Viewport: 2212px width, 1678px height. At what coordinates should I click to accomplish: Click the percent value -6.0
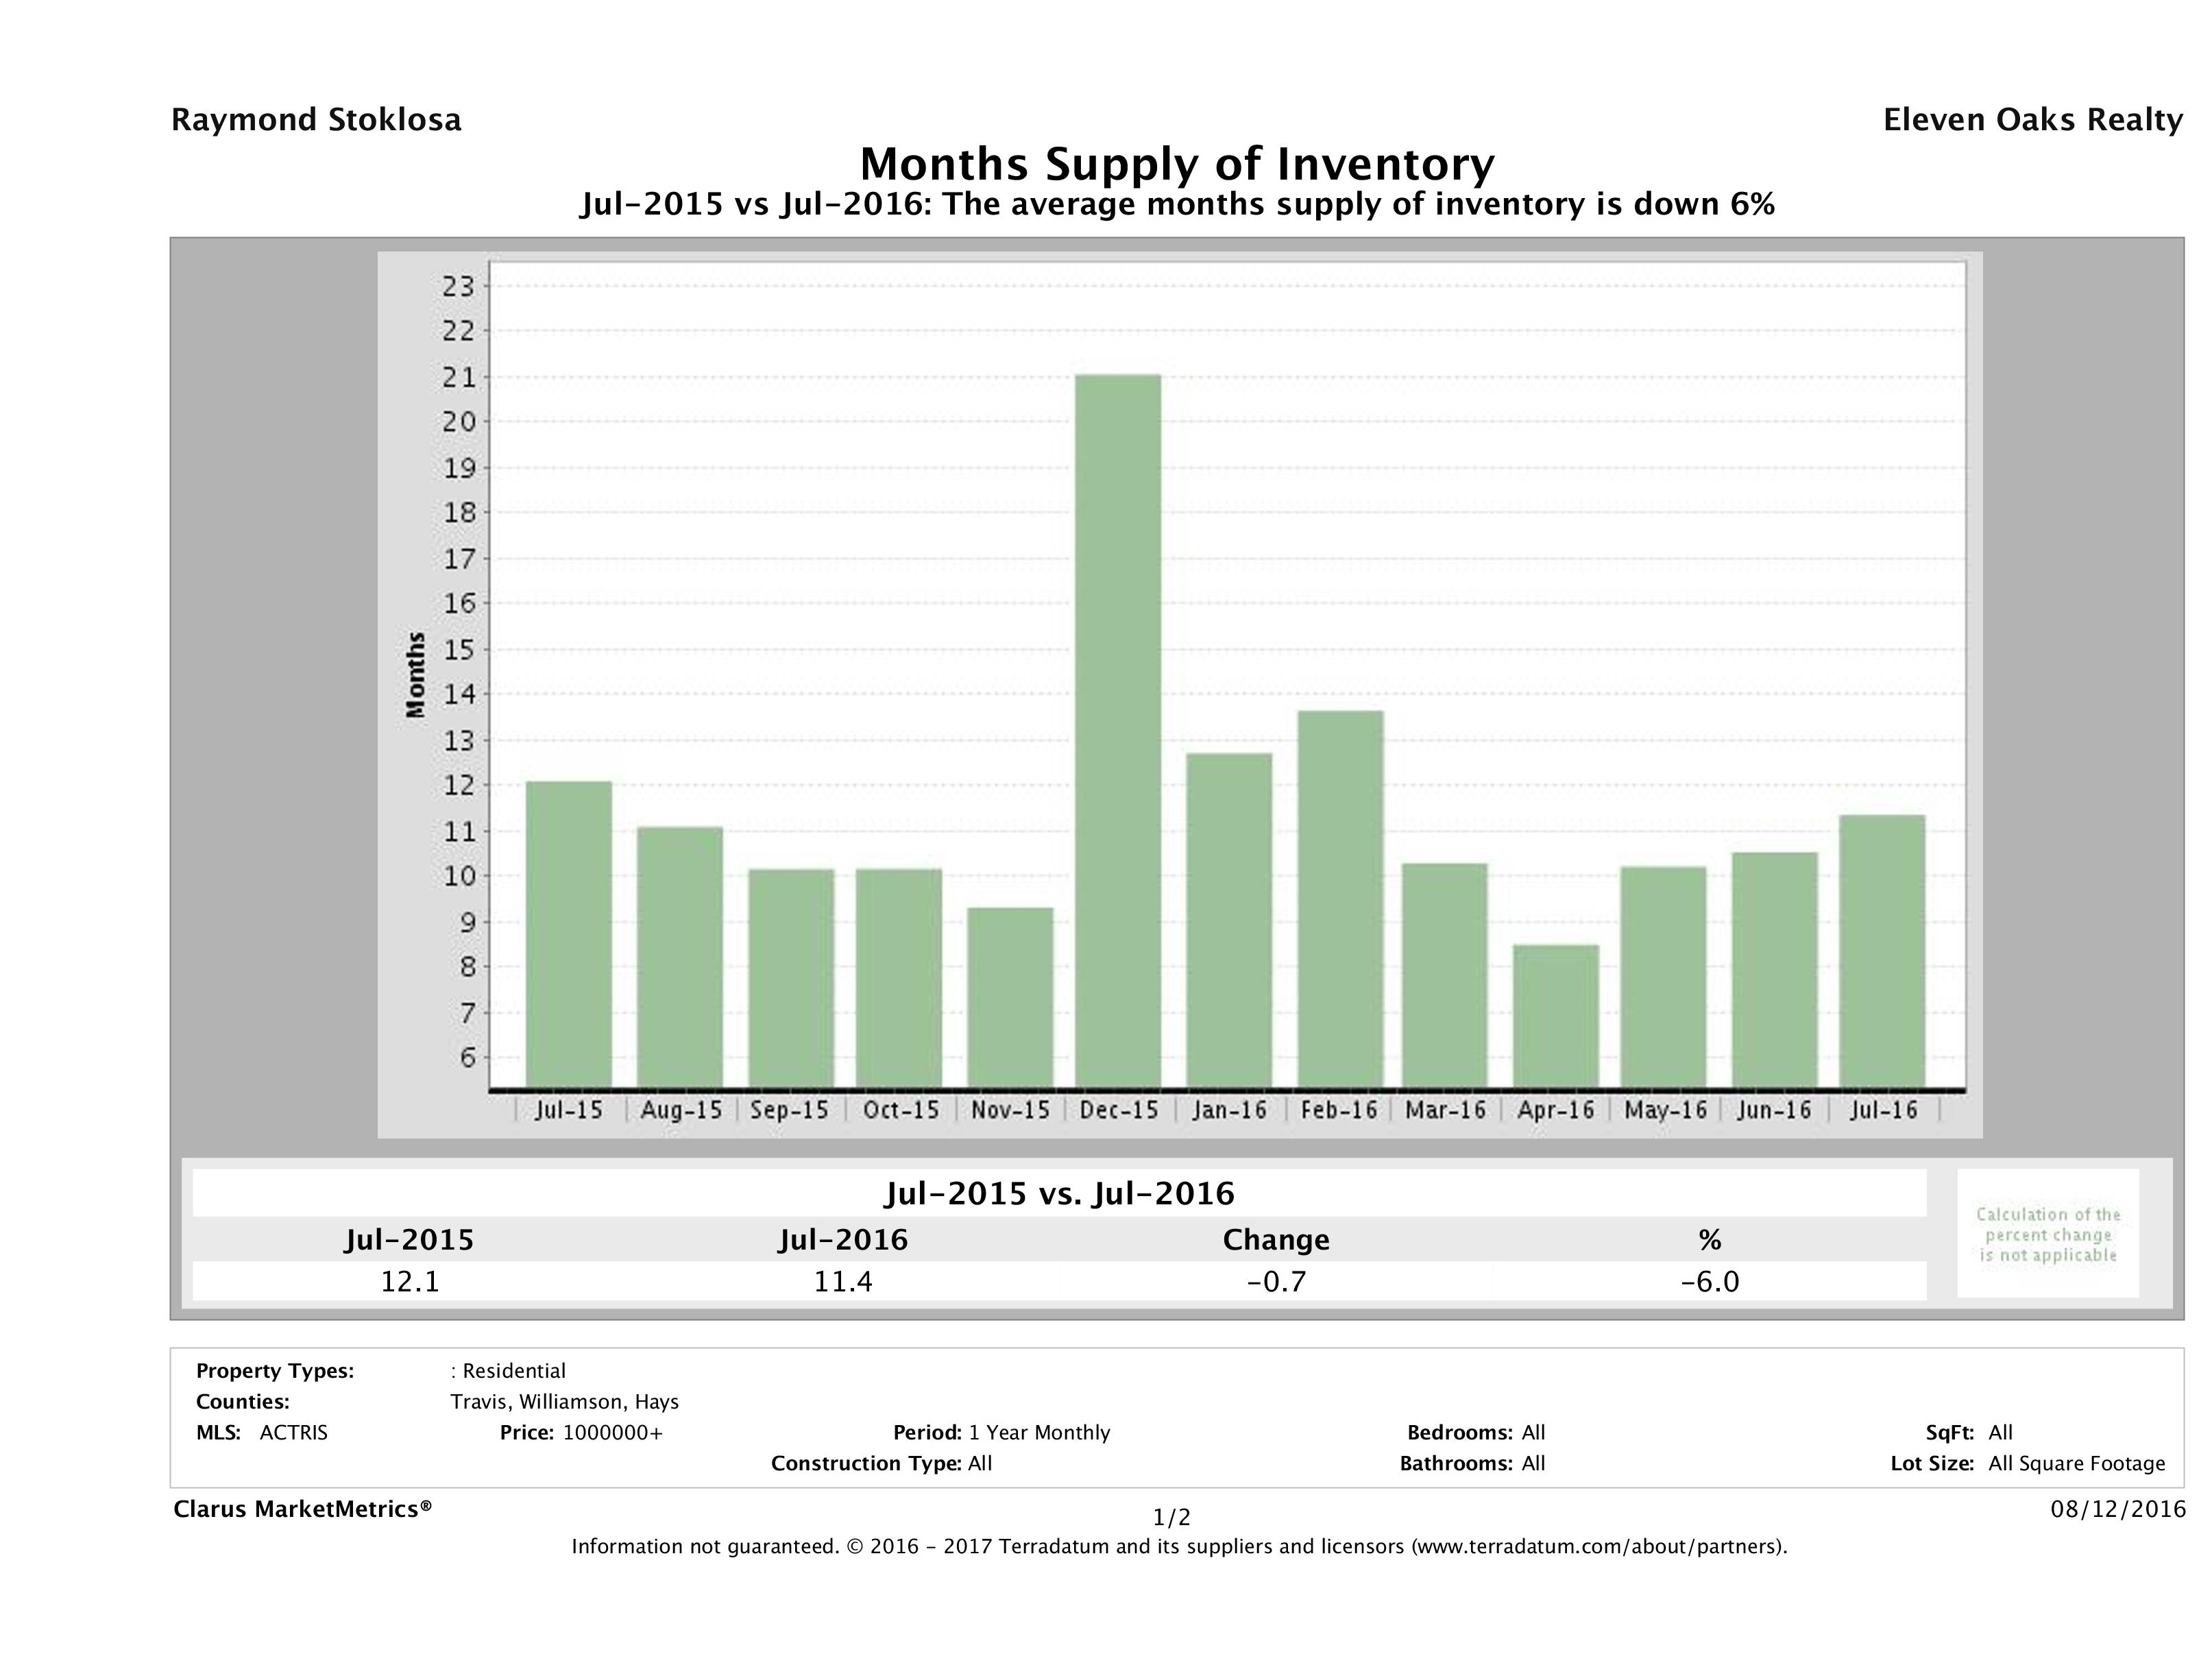point(1709,1281)
